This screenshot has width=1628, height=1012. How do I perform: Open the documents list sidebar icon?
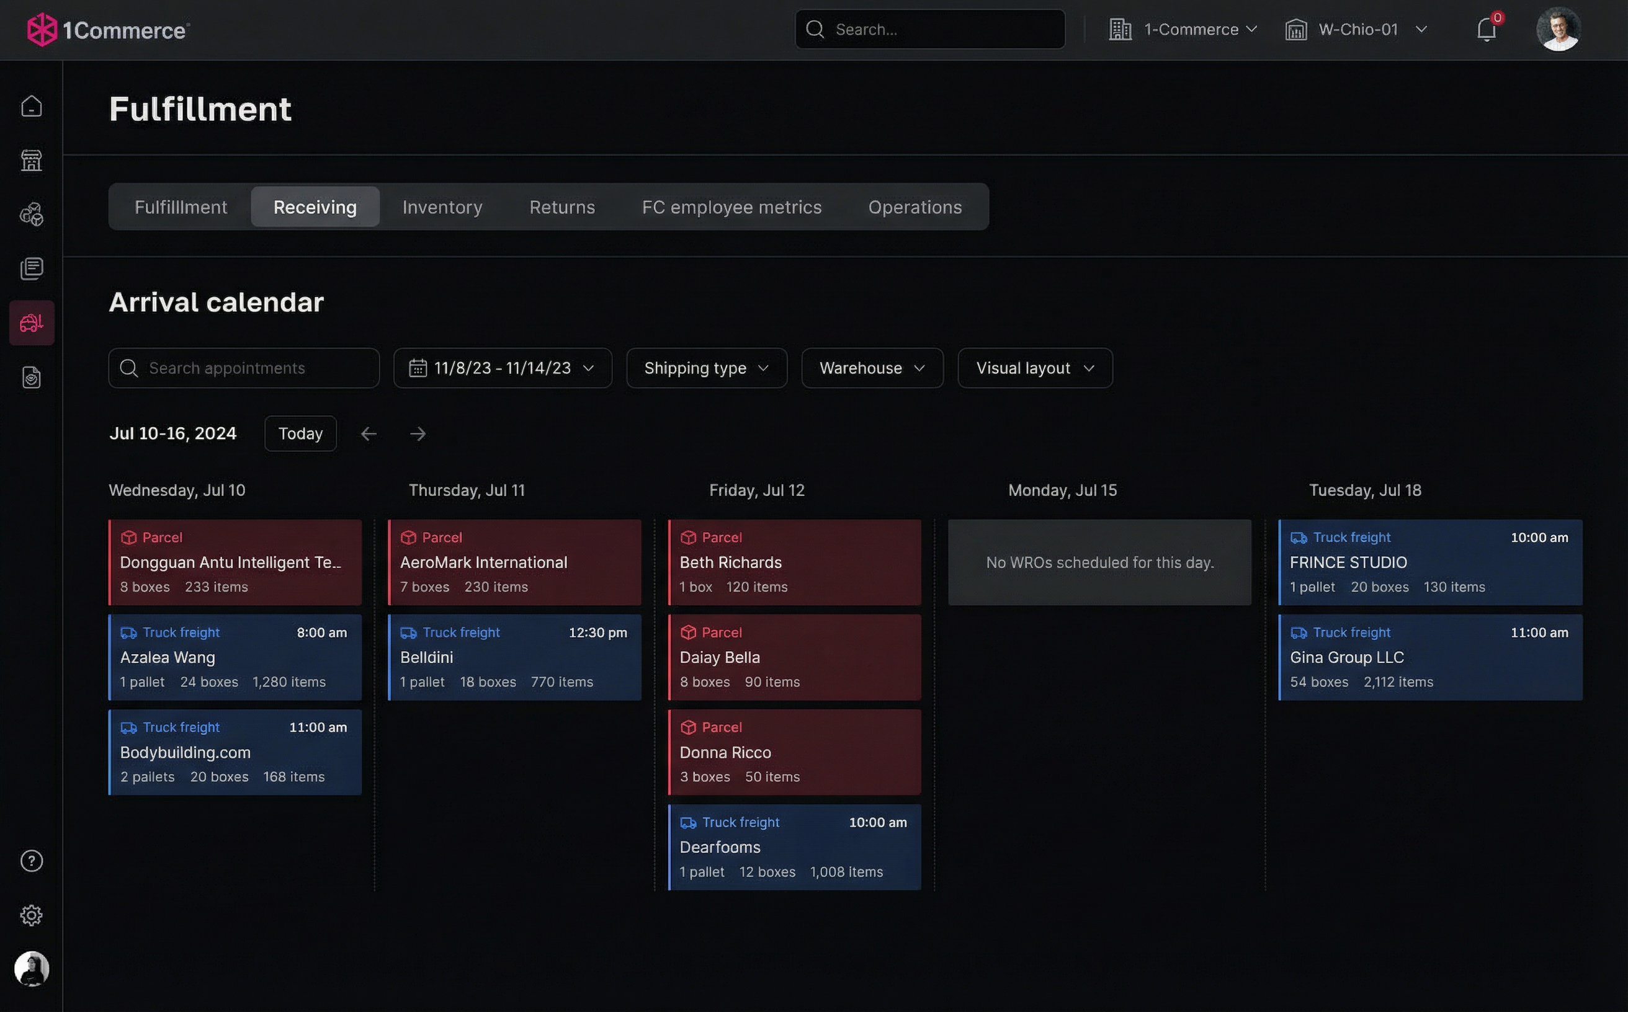32,269
